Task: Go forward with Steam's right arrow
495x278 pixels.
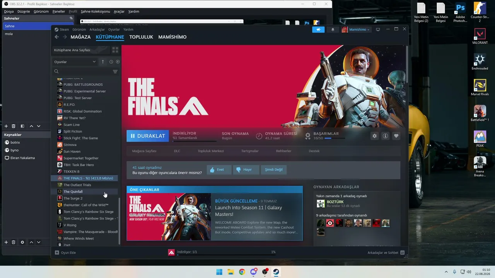Action: coord(65,37)
